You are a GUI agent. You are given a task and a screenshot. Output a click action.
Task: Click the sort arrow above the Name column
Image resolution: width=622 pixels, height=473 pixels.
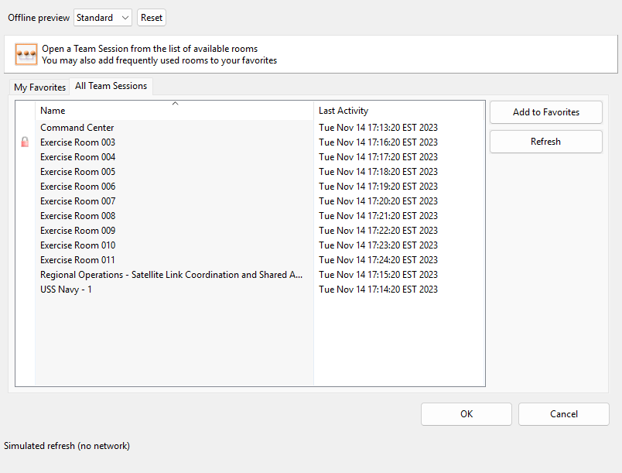click(x=175, y=104)
